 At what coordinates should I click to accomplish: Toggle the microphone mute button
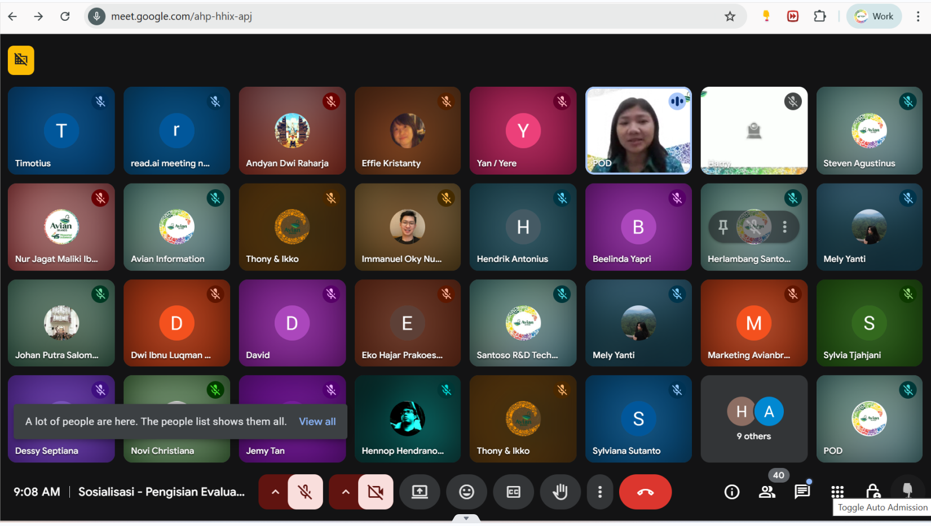305,492
